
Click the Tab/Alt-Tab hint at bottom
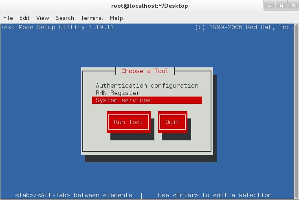pyautogui.click(x=74, y=195)
